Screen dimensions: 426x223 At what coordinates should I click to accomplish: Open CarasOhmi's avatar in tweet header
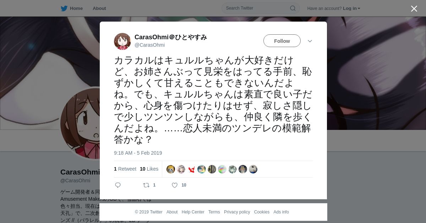(x=122, y=41)
